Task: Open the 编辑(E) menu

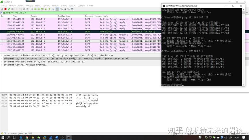Action: pos(12,5)
